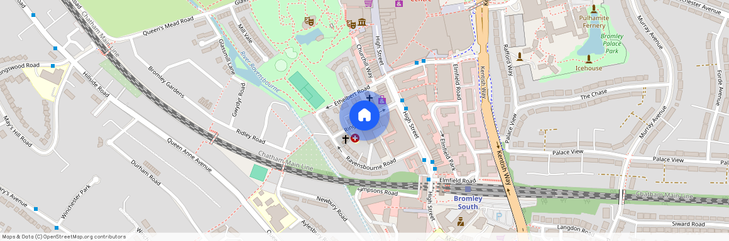Click the purple shopping cart icon above High Street
Viewport: 729px width, 241px height.
coord(368,3)
